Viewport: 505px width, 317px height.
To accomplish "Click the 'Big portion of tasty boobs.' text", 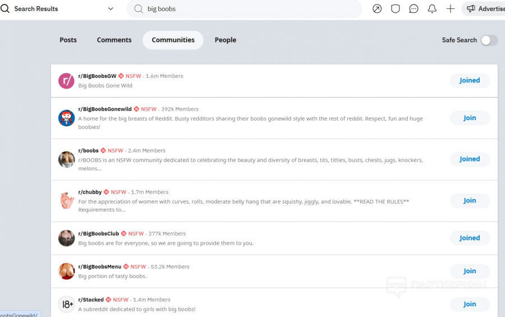I will (x=112, y=276).
